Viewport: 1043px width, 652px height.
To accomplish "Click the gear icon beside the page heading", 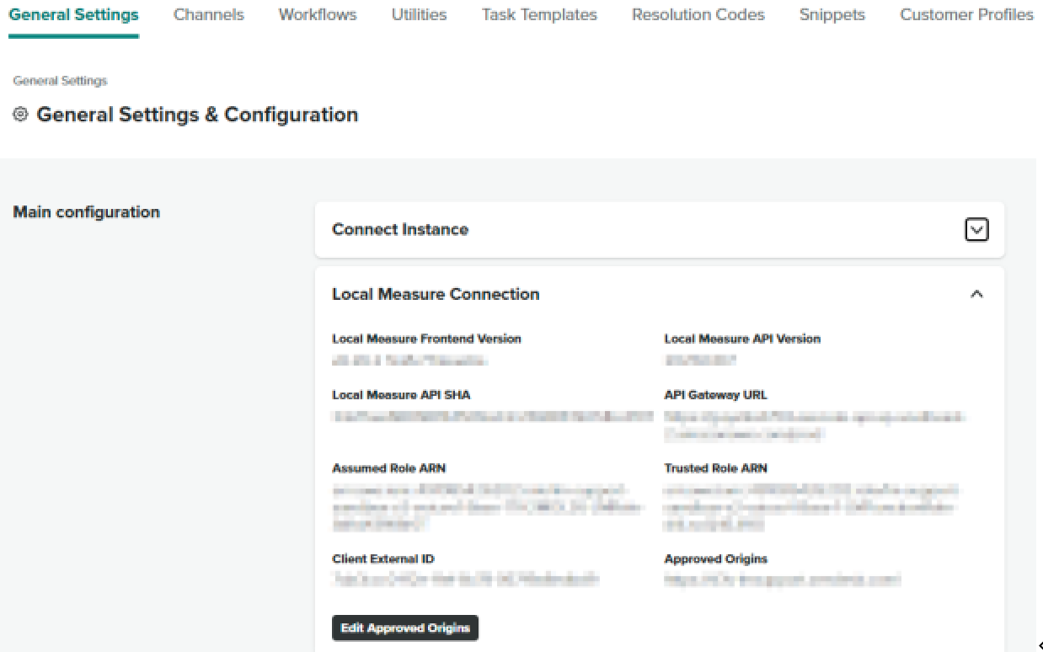I will pyautogui.click(x=21, y=115).
